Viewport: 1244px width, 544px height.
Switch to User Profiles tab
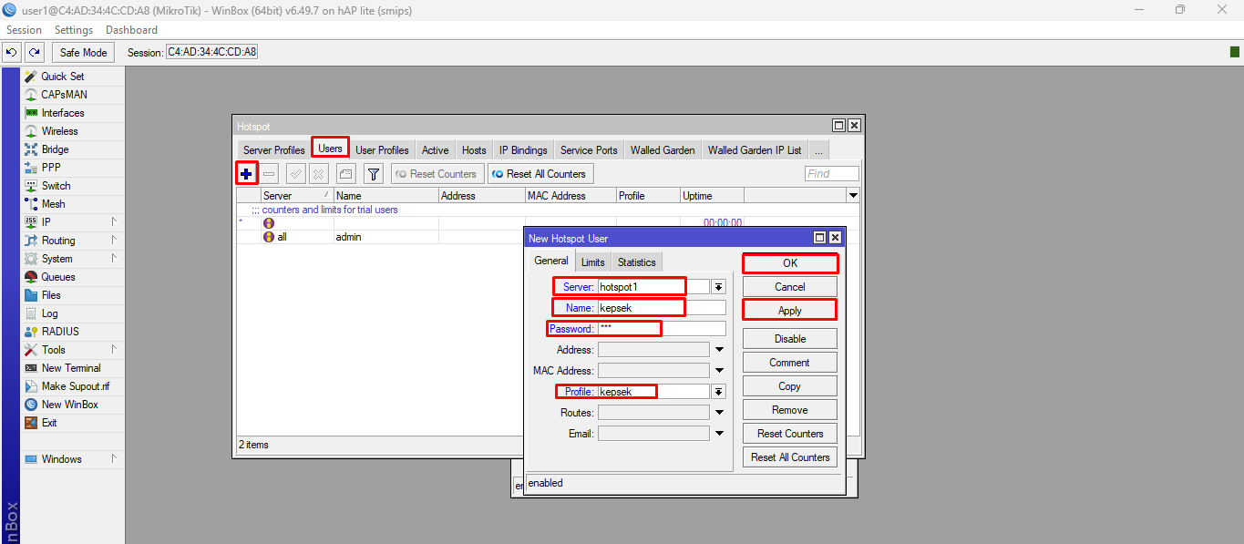click(382, 150)
